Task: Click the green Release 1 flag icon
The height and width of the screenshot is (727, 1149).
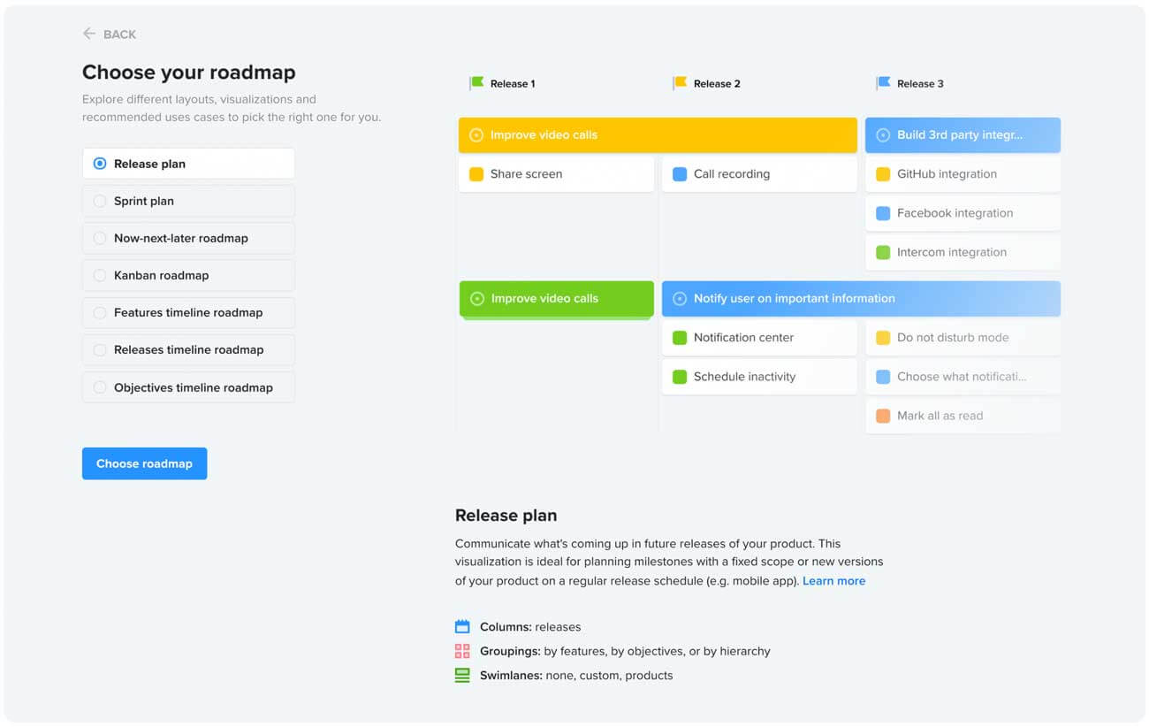Action: tap(476, 83)
